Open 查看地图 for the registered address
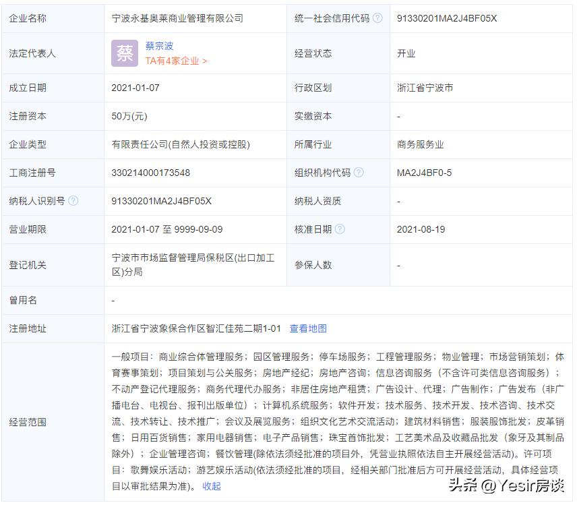This screenshot has width=577, height=505. [309, 328]
